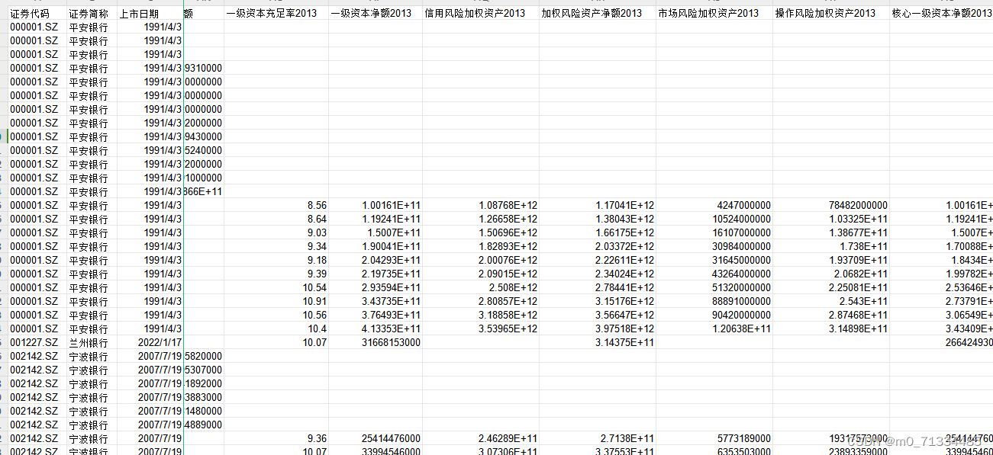Choose operational risk cell 2.543E+11
Image resolution: width=993 pixels, height=455 pixels.
[x=831, y=301]
